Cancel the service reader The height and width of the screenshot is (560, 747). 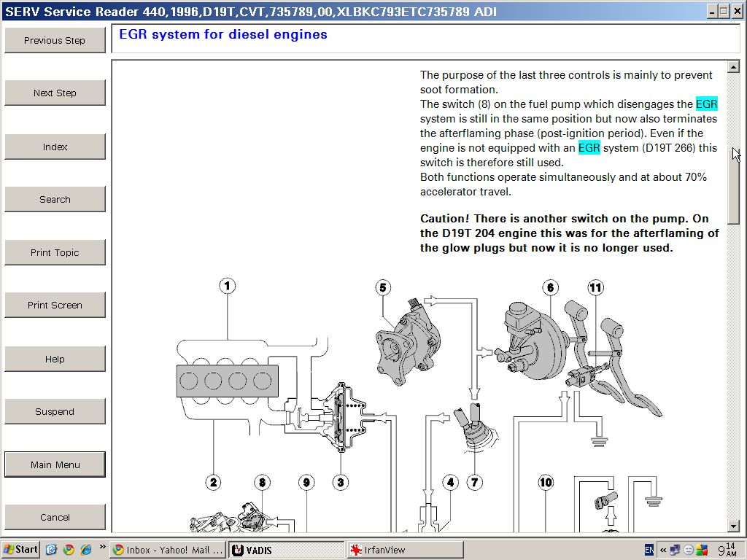coord(55,517)
